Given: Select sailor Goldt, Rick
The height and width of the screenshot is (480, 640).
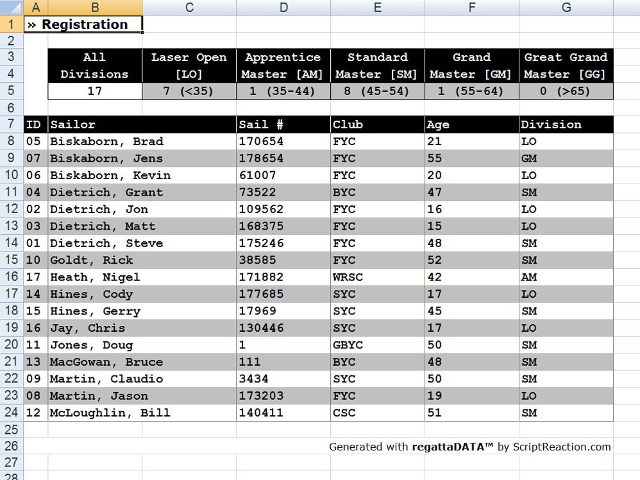Looking at the screenshot, I should (142, 260).
